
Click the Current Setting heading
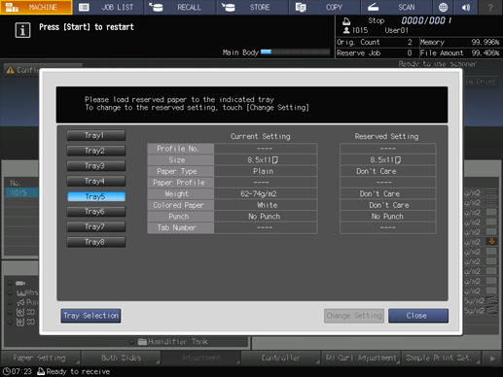pyautogui.click(x=261, y=136)
